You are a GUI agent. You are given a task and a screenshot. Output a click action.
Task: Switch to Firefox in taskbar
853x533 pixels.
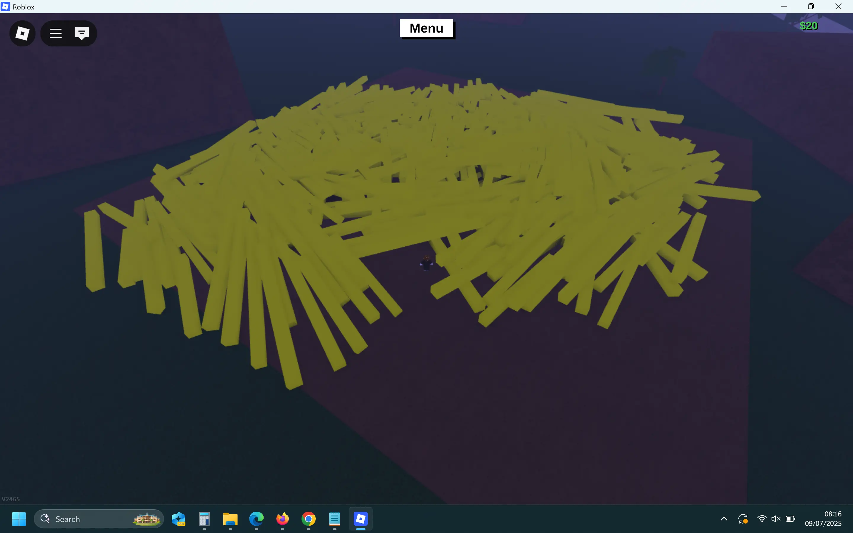[282, 519]
